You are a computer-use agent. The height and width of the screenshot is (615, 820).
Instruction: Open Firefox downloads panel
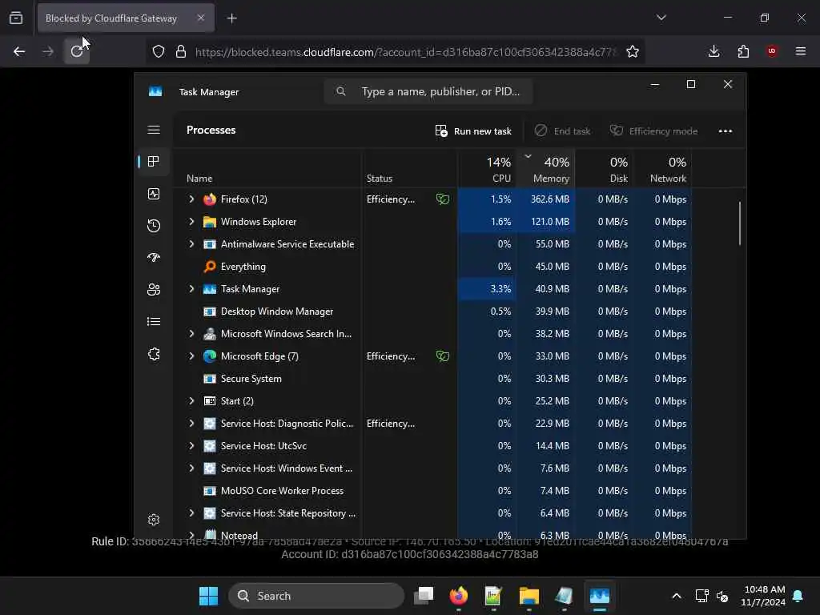(x=713, y=51)
